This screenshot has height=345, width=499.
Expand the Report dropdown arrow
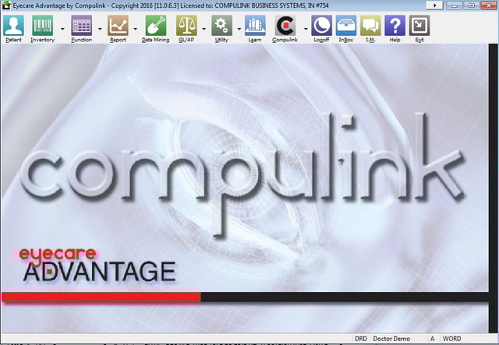[135, 29]
